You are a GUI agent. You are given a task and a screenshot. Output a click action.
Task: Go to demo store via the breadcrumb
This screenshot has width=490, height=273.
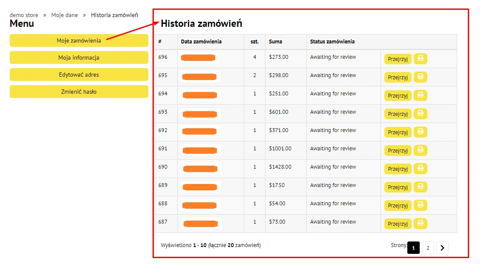pyautogui.click(x=24, y=15)
